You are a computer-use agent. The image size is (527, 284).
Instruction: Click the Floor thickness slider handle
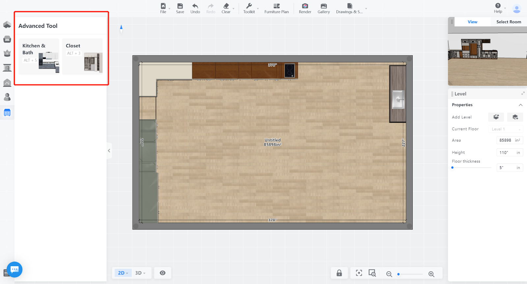[x=453, y=168]
